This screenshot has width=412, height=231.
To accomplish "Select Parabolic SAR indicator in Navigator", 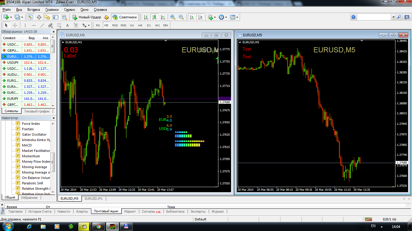I will pos(32,183).
